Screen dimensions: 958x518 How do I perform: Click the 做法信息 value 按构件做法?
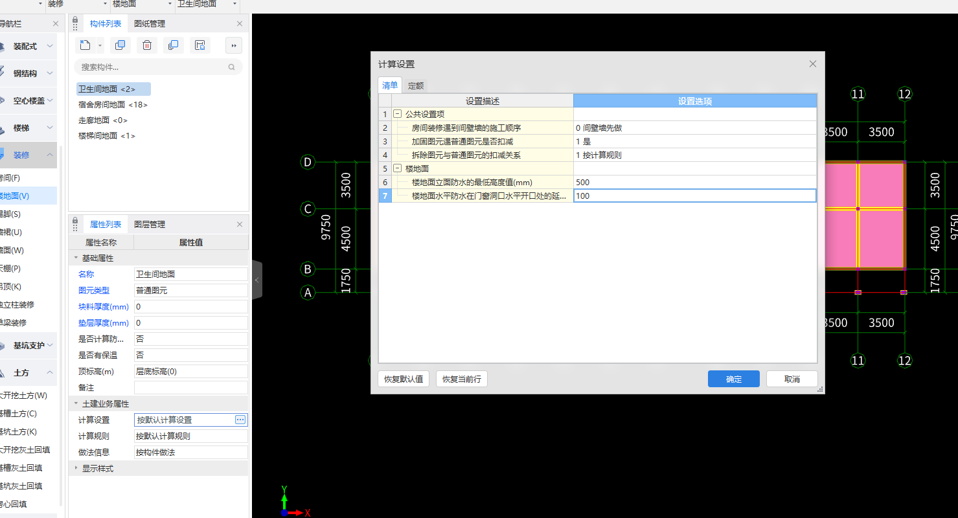[190, 452]
